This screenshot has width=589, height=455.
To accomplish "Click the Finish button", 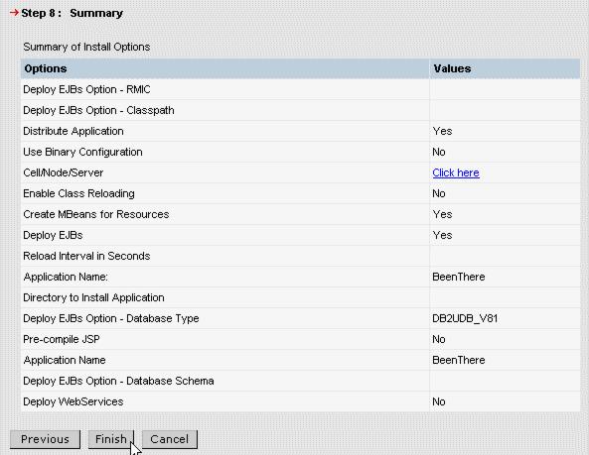I will (x=111, y=439).
